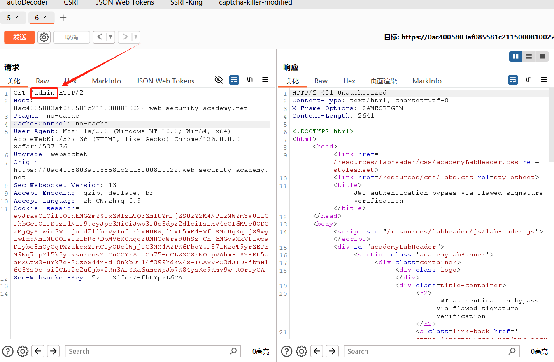Close Repeater tab 5
This screenshot has width=554, height=362.
pos(17,18)
